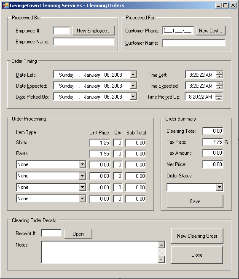Image resolution: width=239 pixels, height=279 pixels.
Task: Click the Tax Rate field showing 7.75
Action: coord(213,142)
